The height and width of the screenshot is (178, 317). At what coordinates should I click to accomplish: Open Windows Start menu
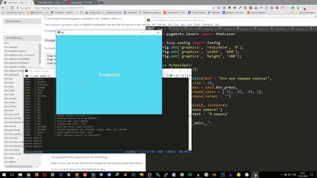(x=4, y=175)
